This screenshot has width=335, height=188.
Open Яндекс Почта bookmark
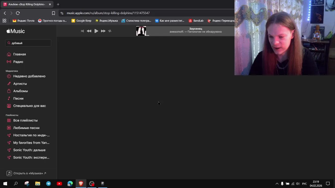[24, 21]
